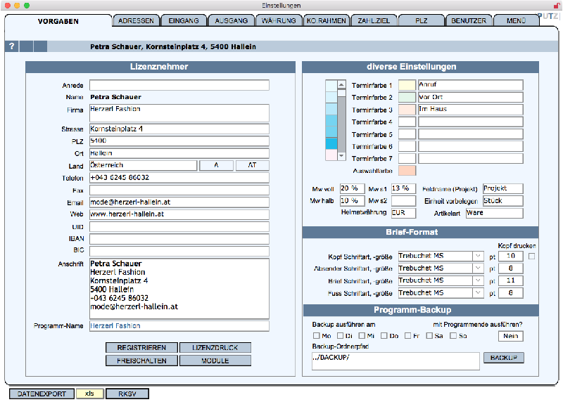
Task: Check the Di backup day checkbox
Action: [341, 336]
